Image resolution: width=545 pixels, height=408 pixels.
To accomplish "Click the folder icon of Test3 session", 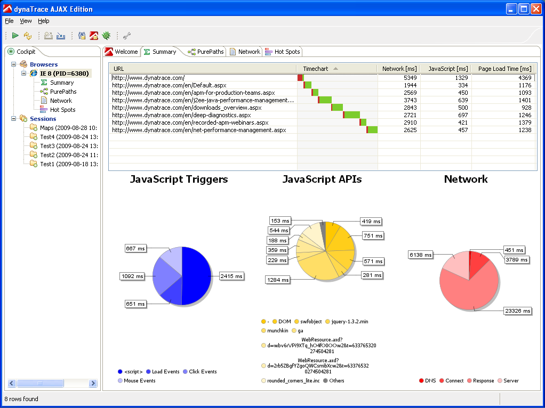I will 34,145.
